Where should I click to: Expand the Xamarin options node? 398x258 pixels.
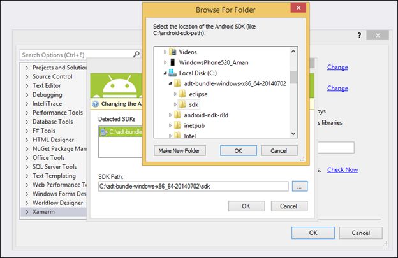click(27, 212)
